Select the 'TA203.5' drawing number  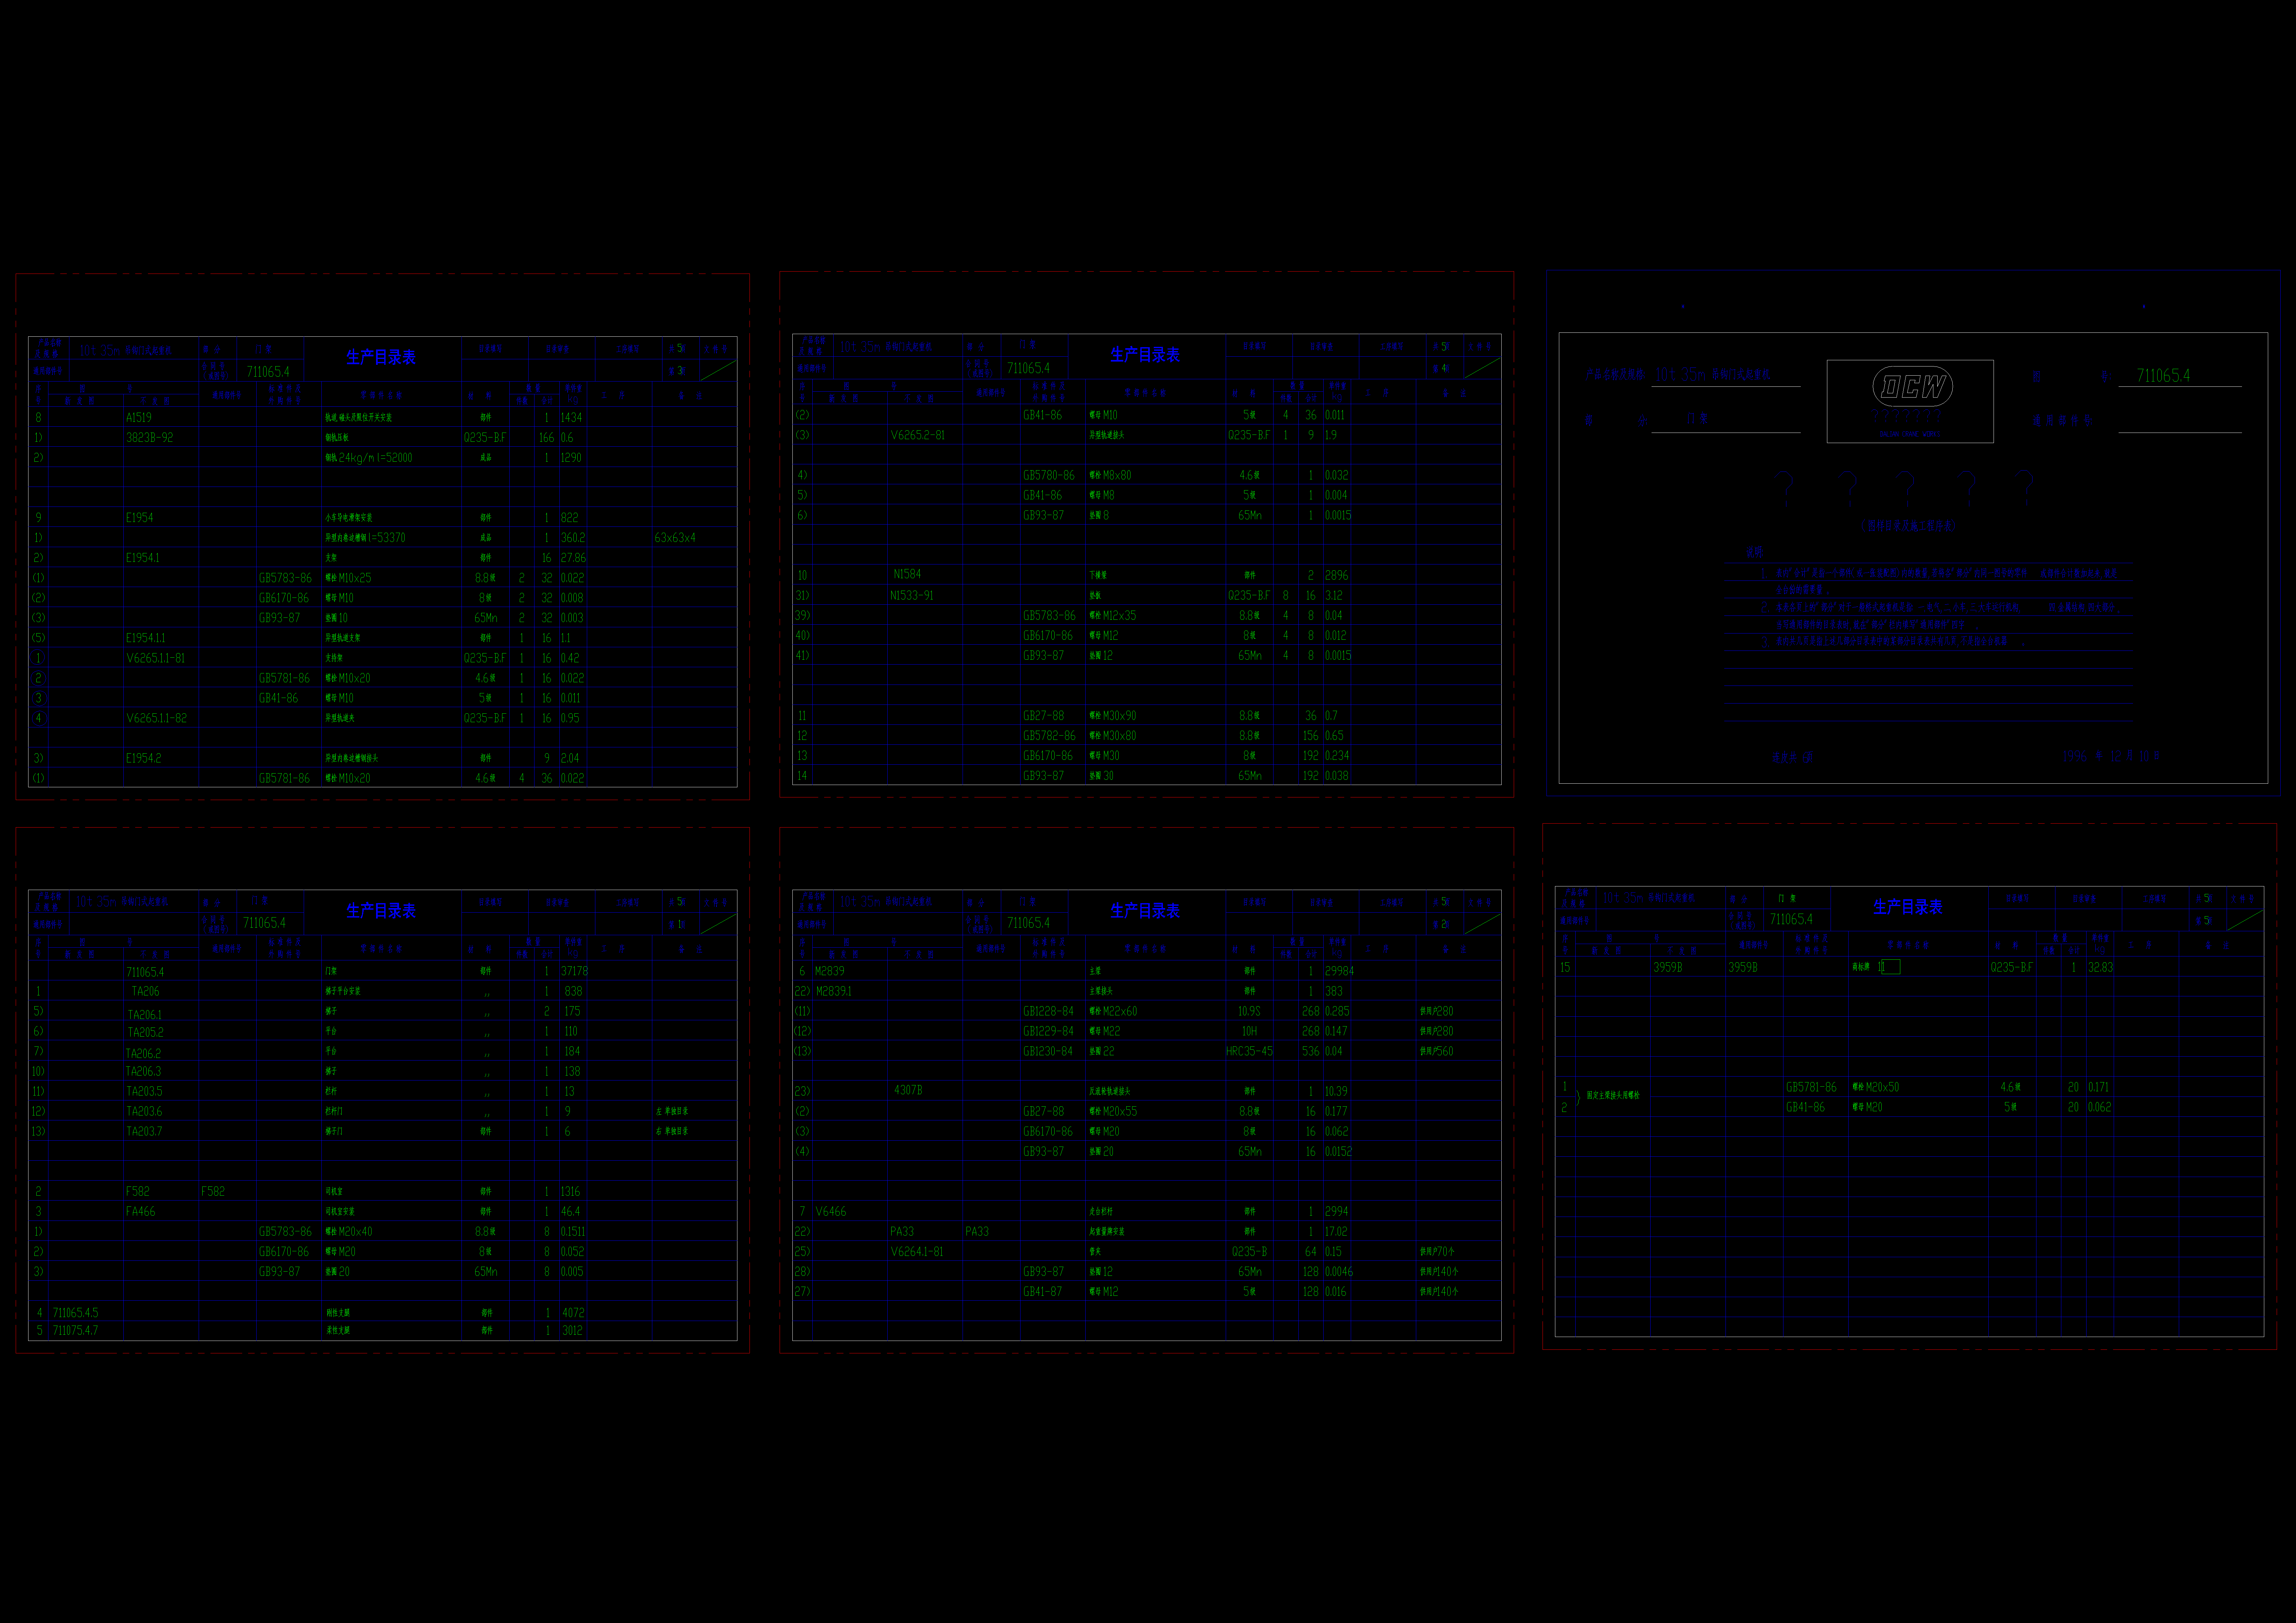pos(144,1091)
